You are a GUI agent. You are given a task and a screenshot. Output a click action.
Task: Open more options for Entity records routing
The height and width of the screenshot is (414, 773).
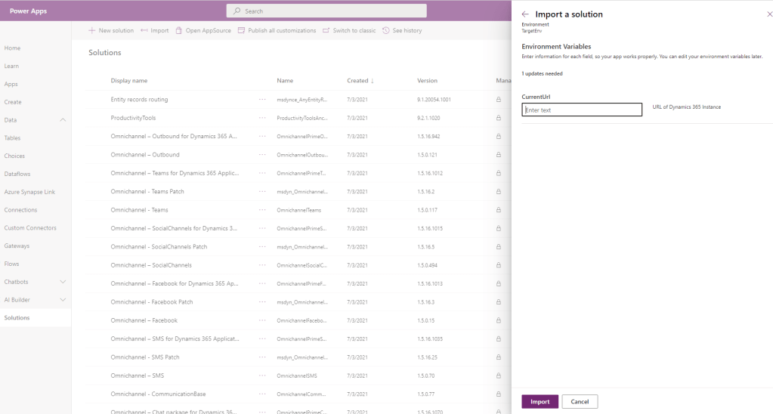coord(262,100)
